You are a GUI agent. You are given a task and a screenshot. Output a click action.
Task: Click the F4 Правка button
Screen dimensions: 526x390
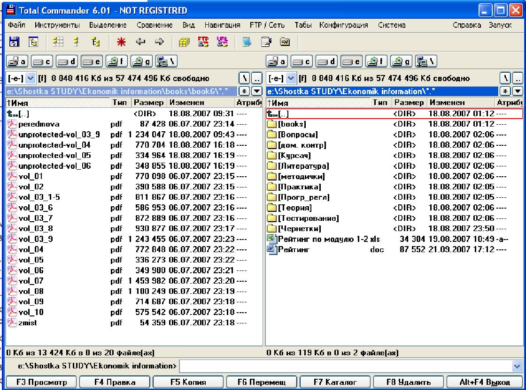click(115, 382)
